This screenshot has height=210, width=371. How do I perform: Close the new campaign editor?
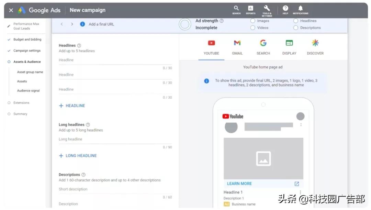[11, 10]
